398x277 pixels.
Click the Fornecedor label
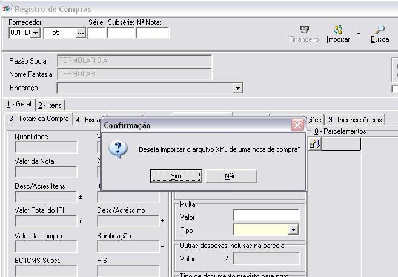pyautogui.click(x=25, y=22)
